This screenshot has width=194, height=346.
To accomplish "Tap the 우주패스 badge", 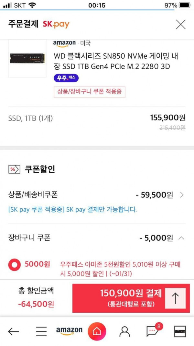I will 66,78.
